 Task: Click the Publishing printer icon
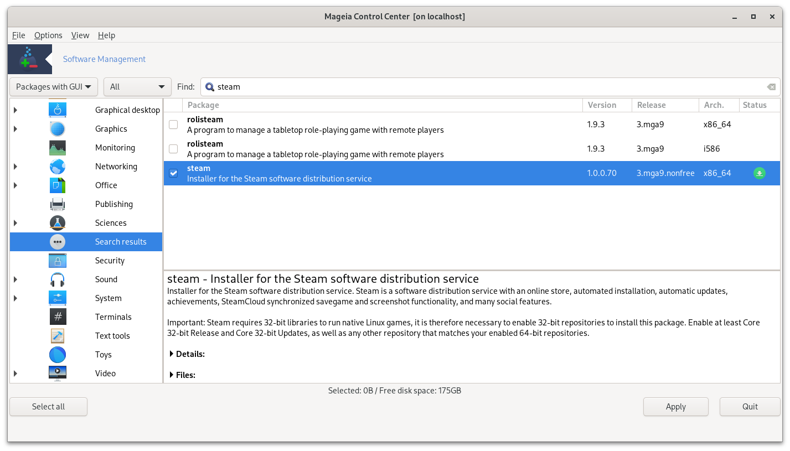pos(58,204)
